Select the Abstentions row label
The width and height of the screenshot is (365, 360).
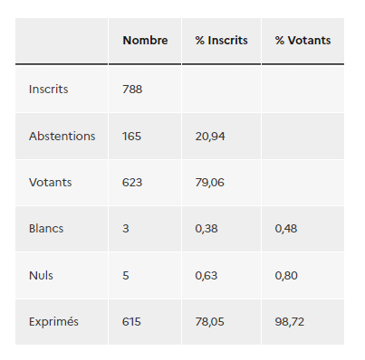pos(62,137)
